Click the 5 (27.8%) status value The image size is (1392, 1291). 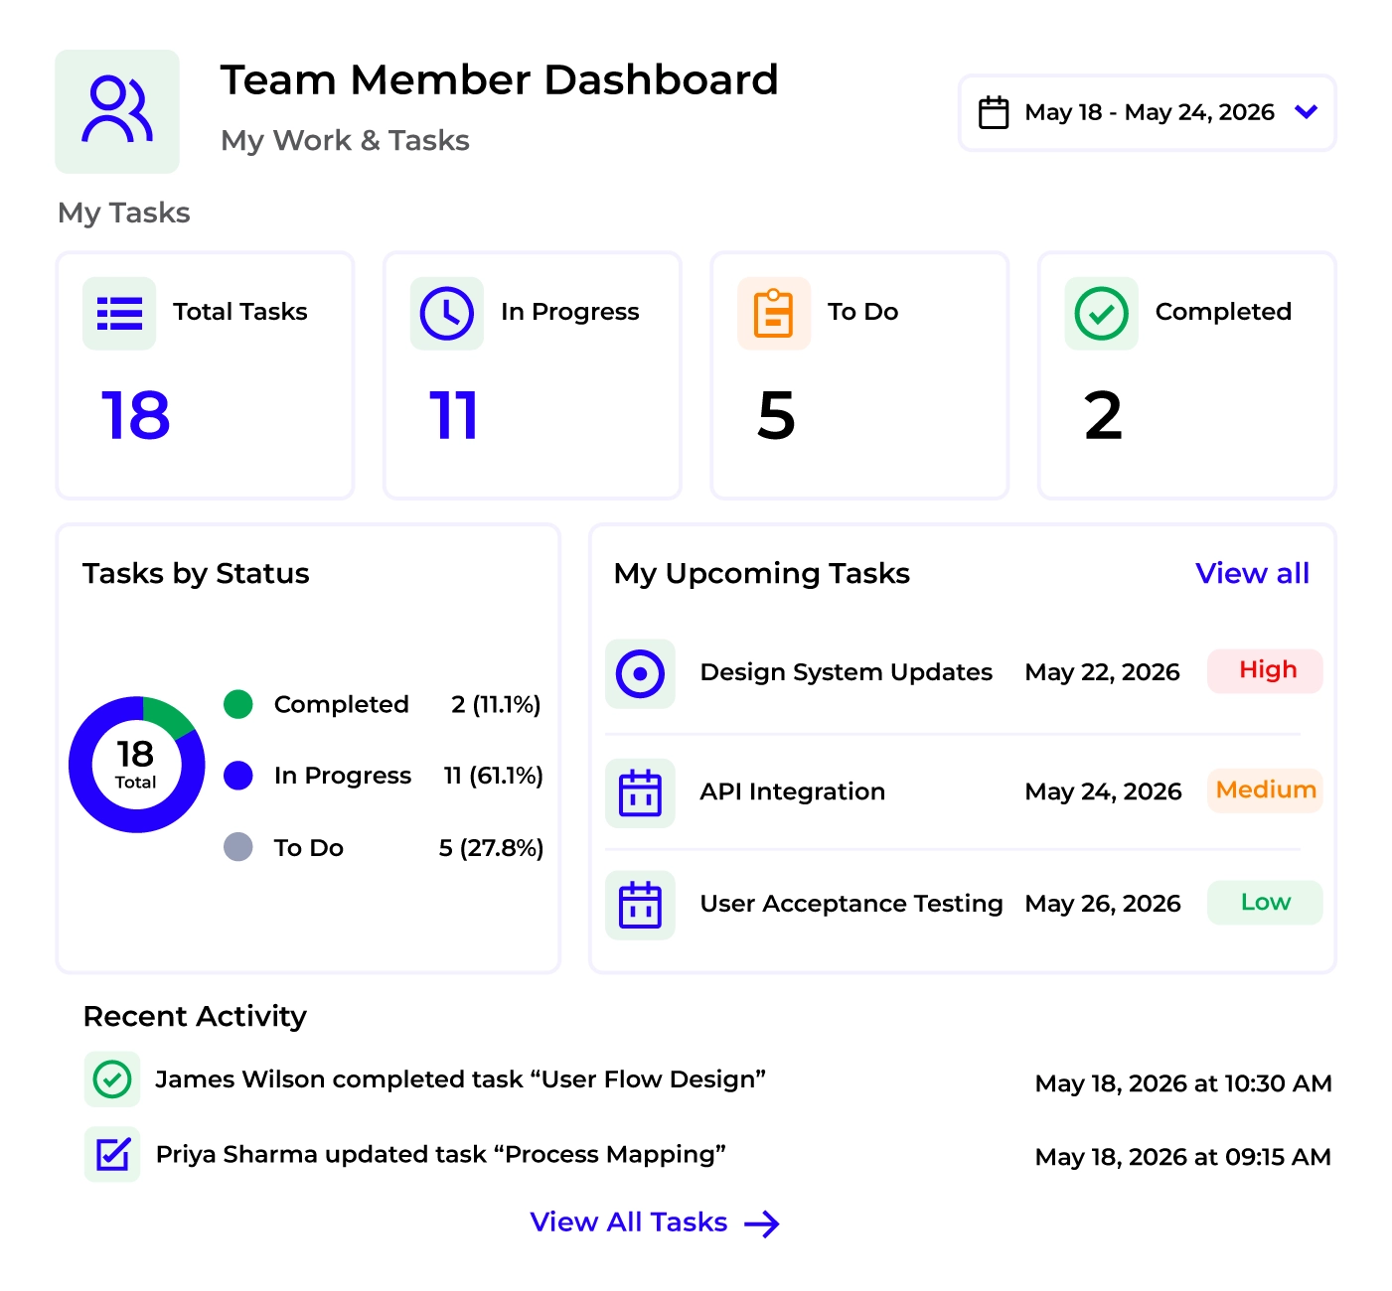click(492, 848)
